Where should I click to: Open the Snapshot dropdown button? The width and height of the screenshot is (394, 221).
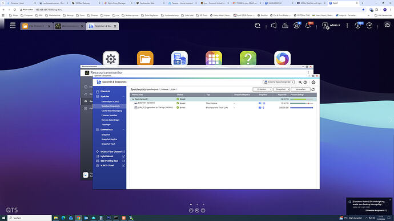click(x=282, y=89)
